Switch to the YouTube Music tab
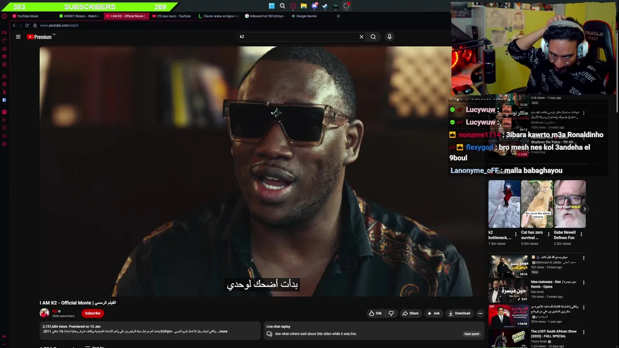Viewport: 619px width, 348px height. click(28, 16)
